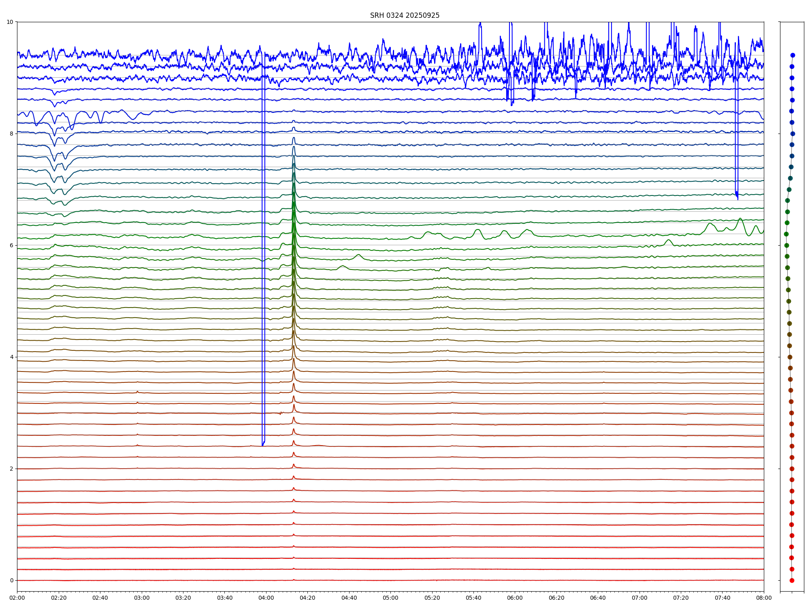Click the y-axis label 8
The width and height of the screenshot is (810, 607).
coord(11,134)
